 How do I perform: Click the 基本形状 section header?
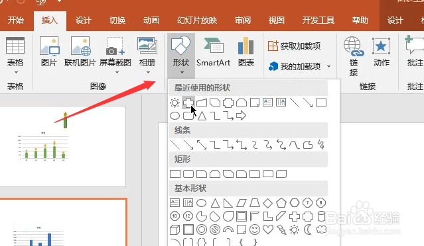click(248, 188)
